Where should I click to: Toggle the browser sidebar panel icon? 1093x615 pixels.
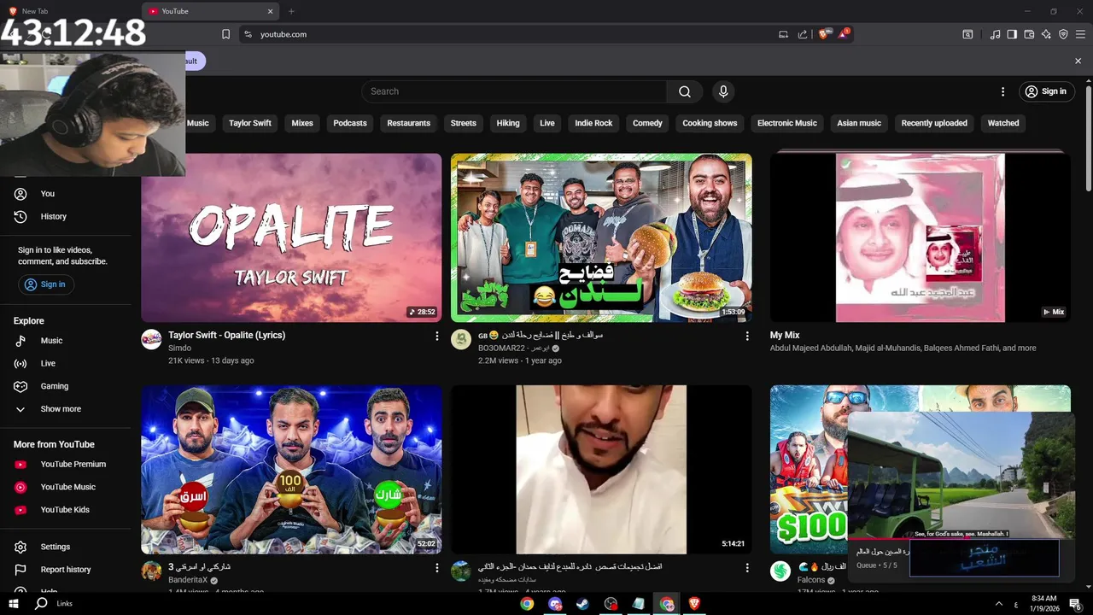click(1012, 34)
